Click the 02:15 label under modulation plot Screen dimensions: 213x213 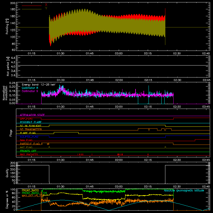148,107
